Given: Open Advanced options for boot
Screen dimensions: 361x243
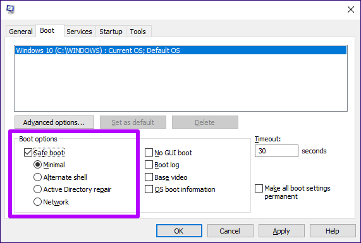Looking at the screenshot, I should click(x=54, y=122).
